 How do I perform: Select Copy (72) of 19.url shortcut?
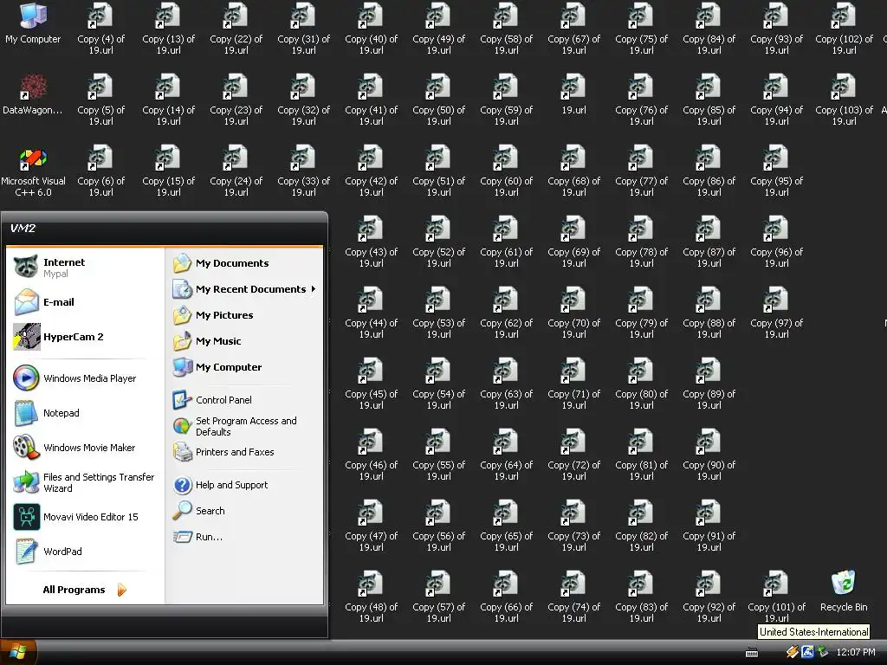click(x=573, y=455)
